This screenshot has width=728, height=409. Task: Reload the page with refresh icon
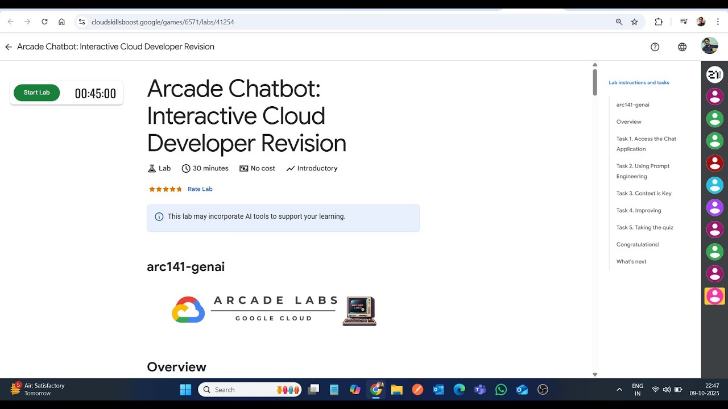(x=44, y=22)
